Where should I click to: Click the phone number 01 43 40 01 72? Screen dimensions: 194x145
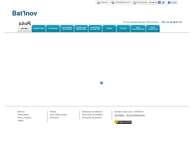coord(174,22)
